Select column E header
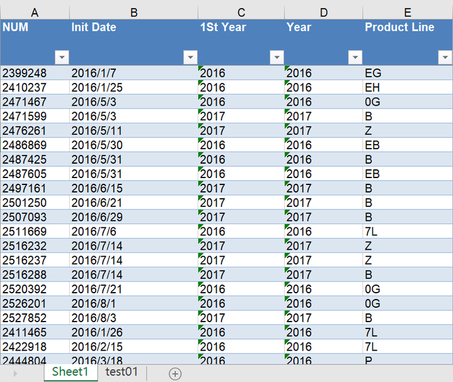Viewport: 453px width, 382px height. [408, 13]
